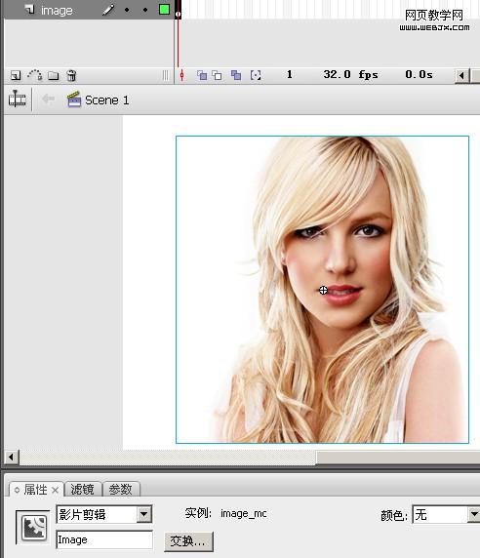Click the center frame playhead button
This screenshot has width=480, height=558.
181,75
